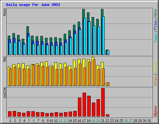Click the orange Sites bar for day 22
Viewport: 159px width, 124px height.
point(108,84)
